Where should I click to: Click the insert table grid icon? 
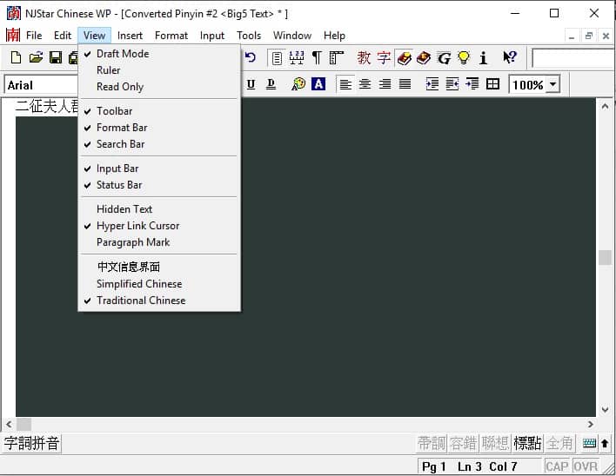point(492,84)
